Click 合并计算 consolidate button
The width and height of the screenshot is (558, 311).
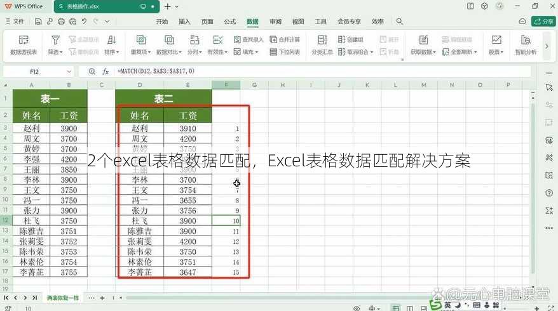tap(285, 39)
